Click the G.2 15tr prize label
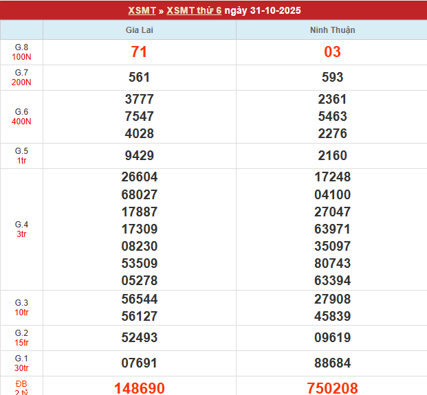 pos(21,338)
